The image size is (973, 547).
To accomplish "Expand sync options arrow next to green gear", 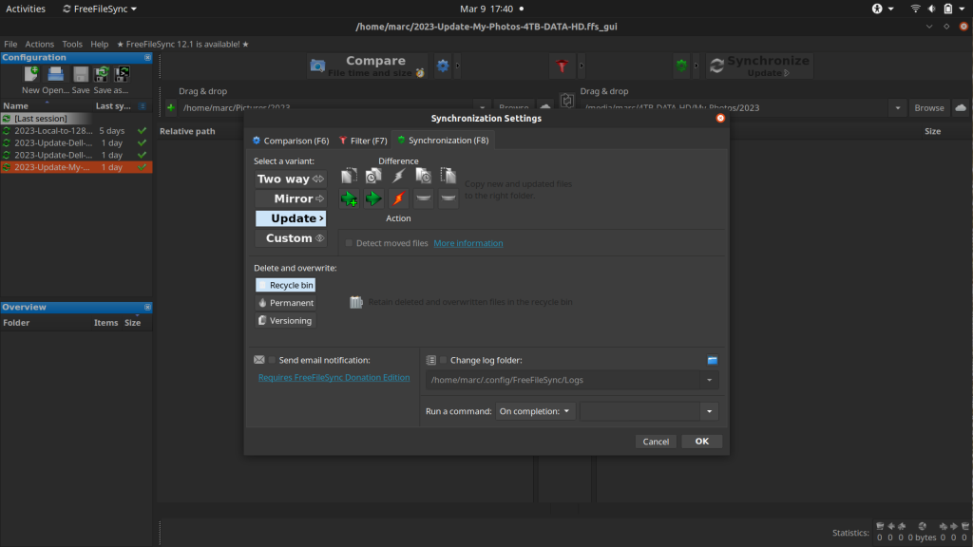I will coord(696,66).
